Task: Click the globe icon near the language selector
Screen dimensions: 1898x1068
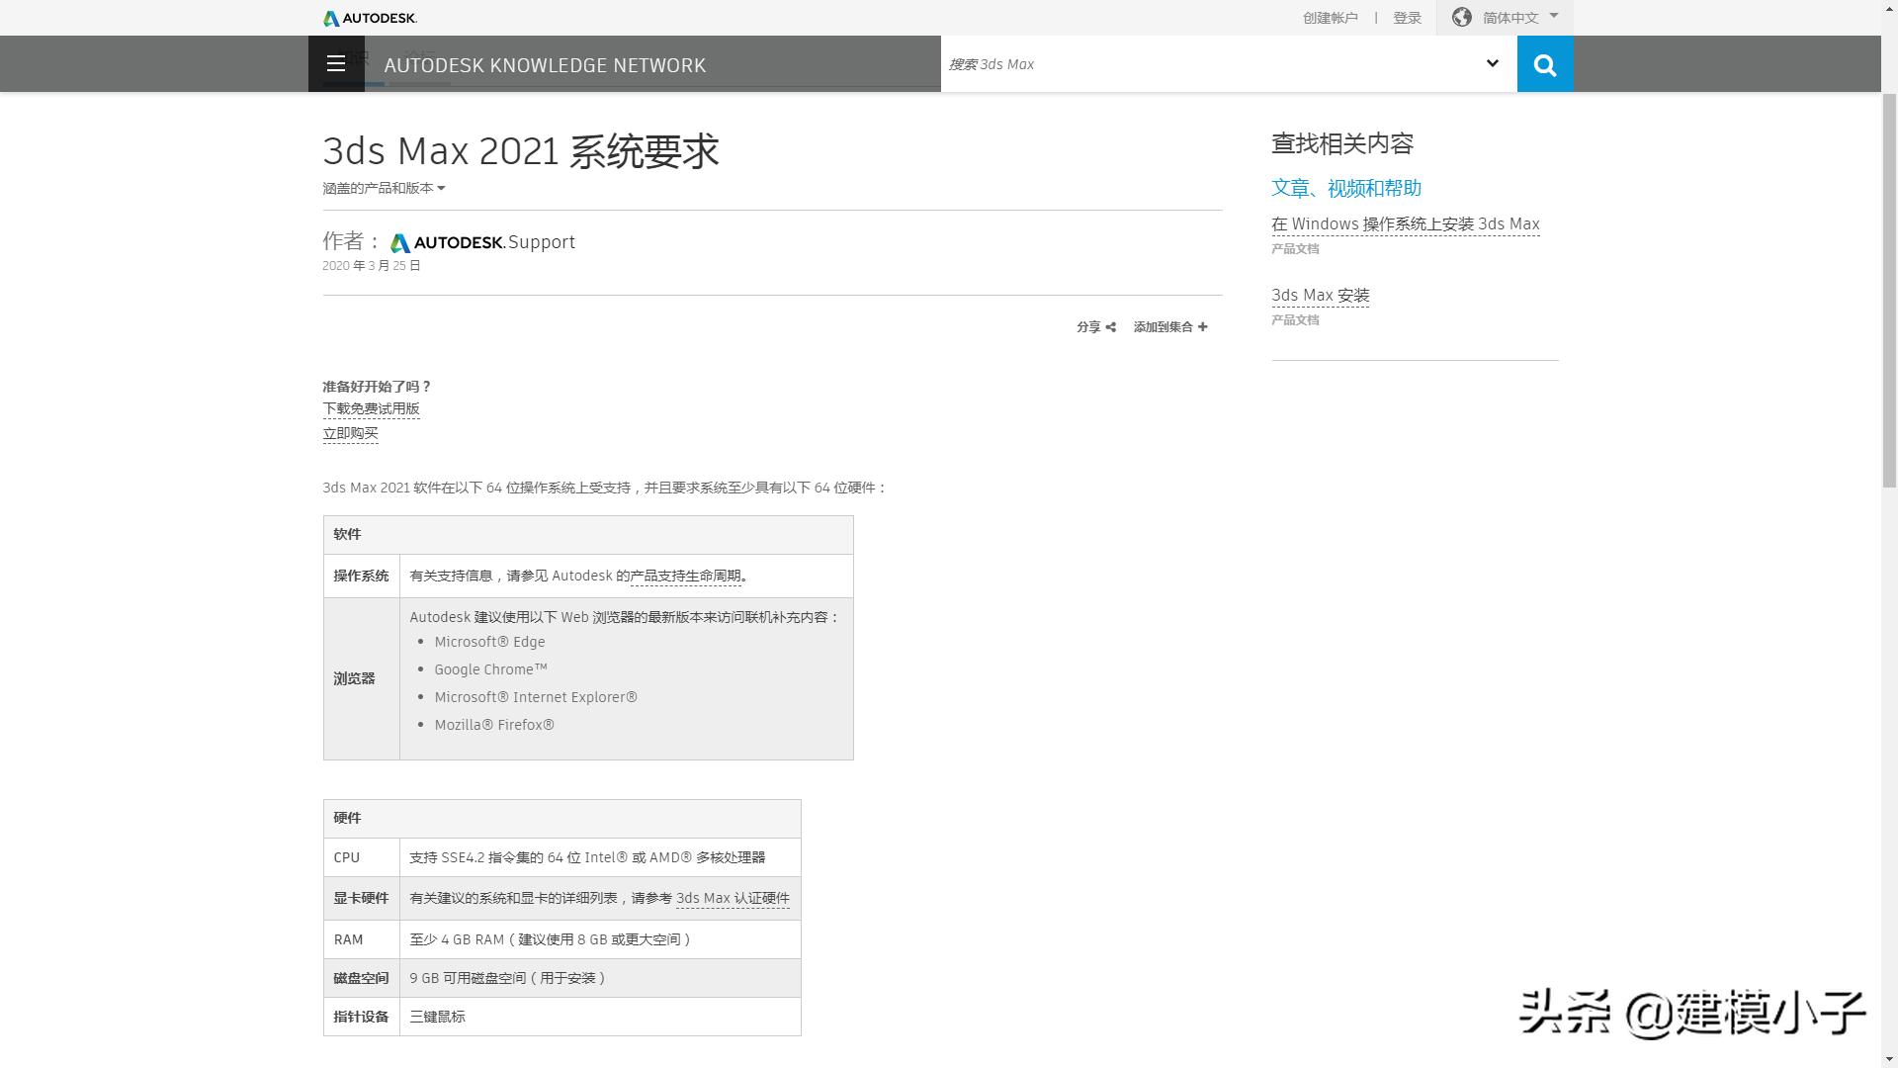Action: [x=1460, y=17]
